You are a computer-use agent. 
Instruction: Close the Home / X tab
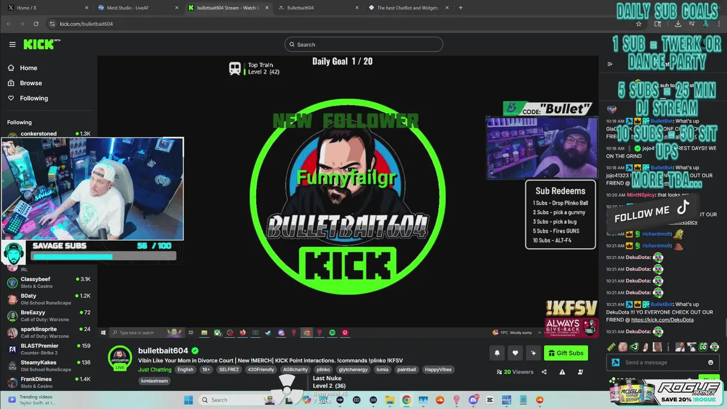pyautogui.click(x=86, y=8)
